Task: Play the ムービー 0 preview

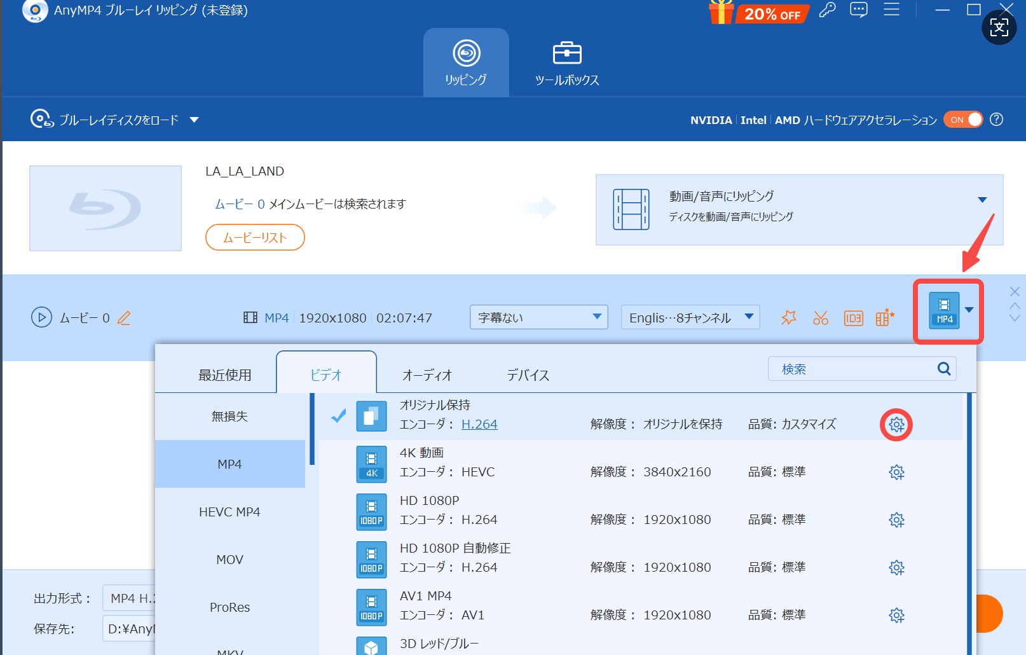Action: [41, 317]
